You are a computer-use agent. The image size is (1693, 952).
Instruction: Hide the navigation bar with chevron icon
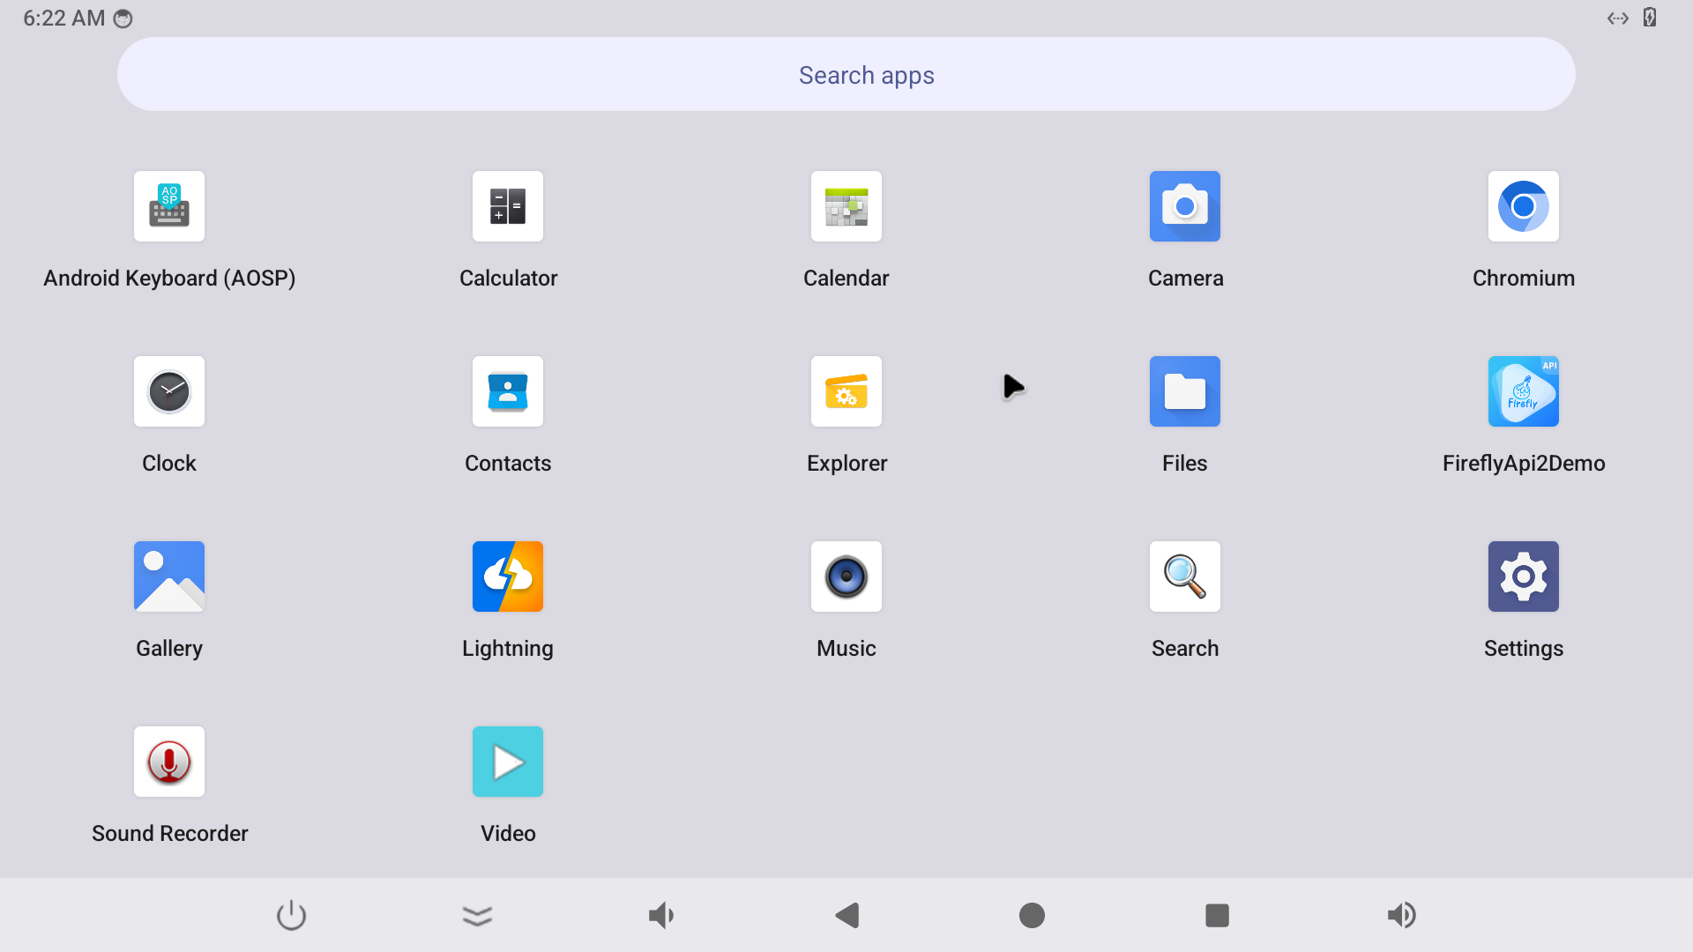coord(477,916)
